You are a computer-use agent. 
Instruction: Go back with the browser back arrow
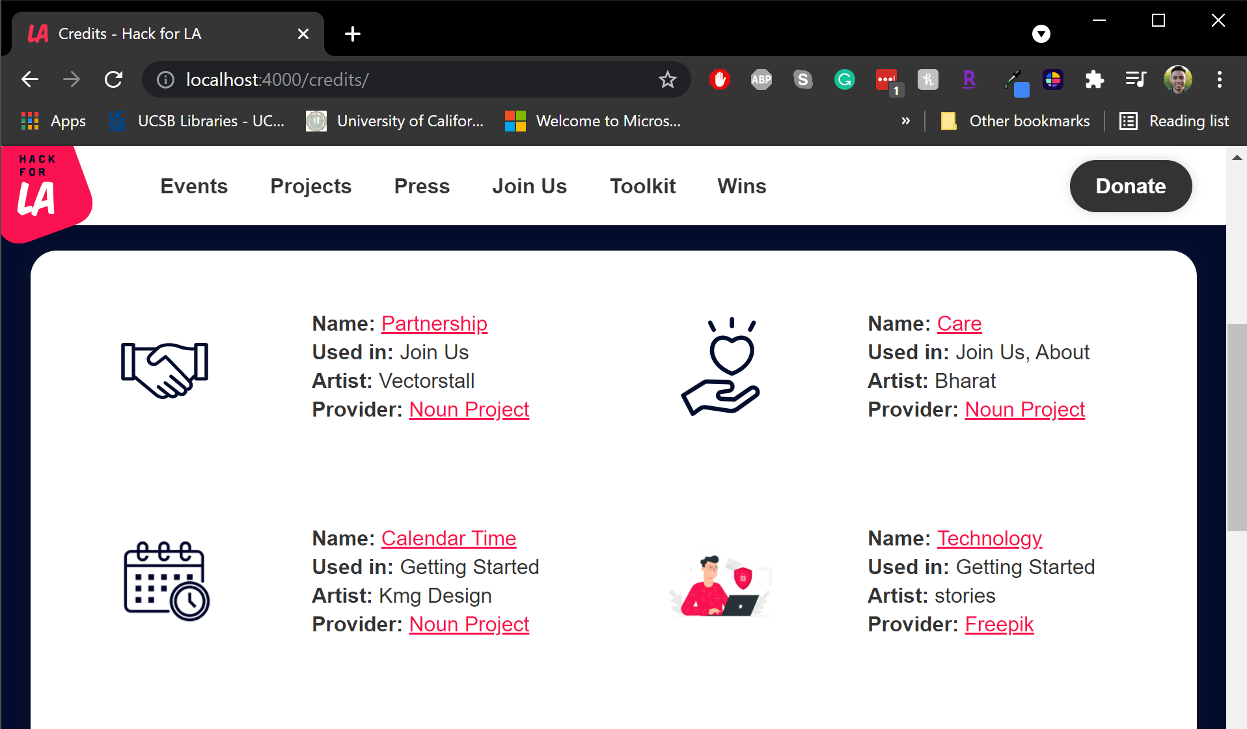point(30,79)
